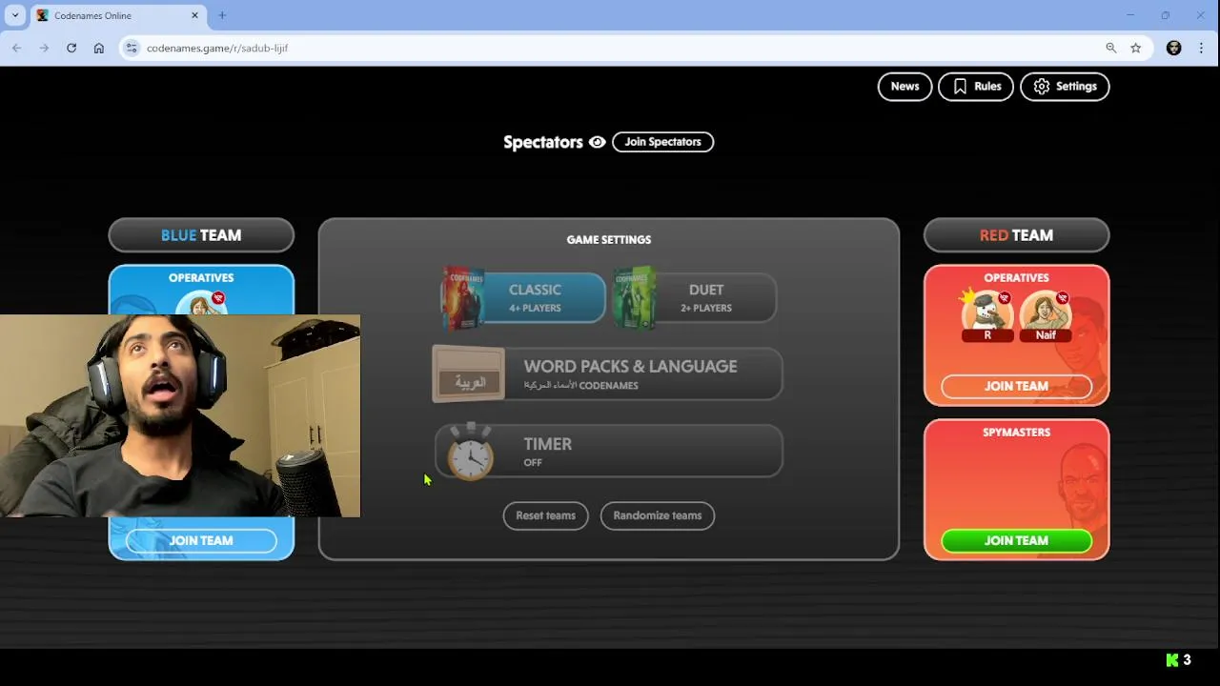
Task: Click the Blue Team header
Action: [201, 235]
